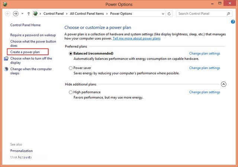Change plan settings for Power saver
238x167 pixels.
coord(205,68)
